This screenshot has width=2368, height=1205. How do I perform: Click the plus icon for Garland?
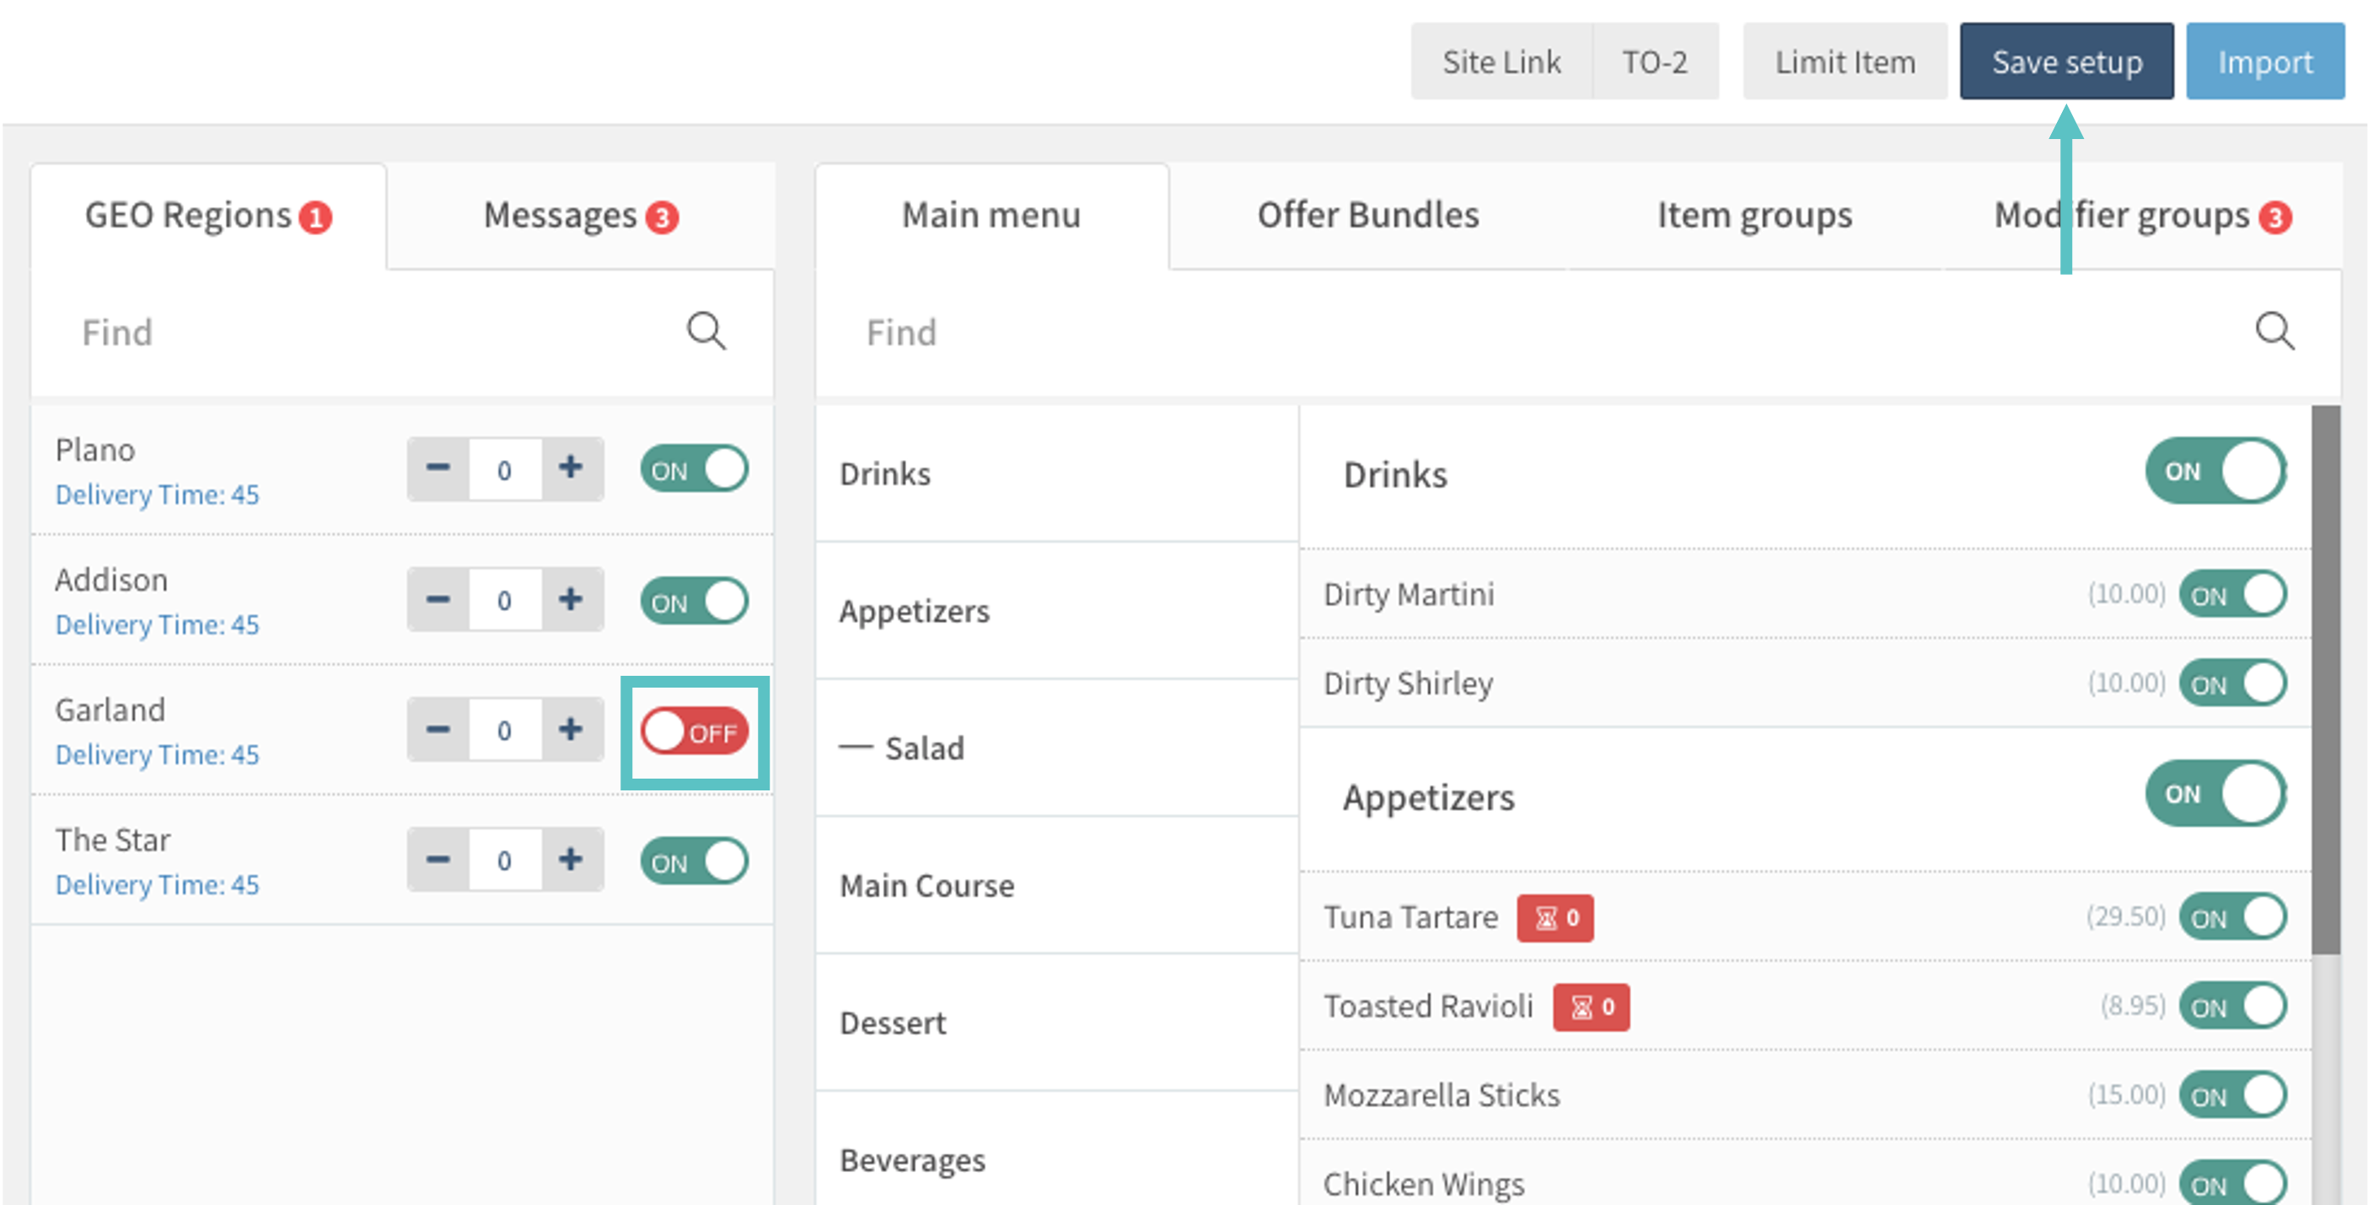point(571,730)
